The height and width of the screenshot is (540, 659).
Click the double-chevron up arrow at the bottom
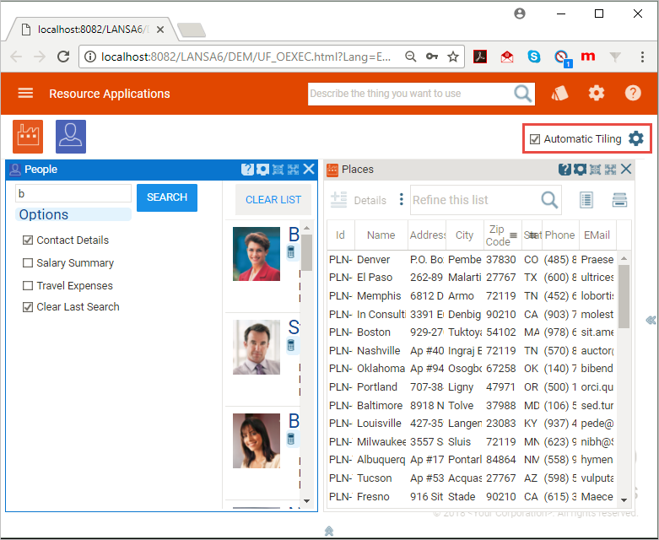pyautogui.click(x=329, y=532)
